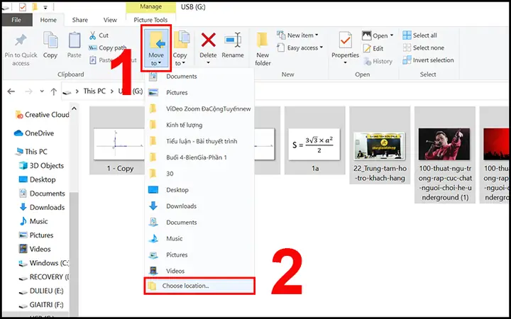Open the Open dropdown in ribbon
This screenshot has height=319, width=511.
click(378, 35)
